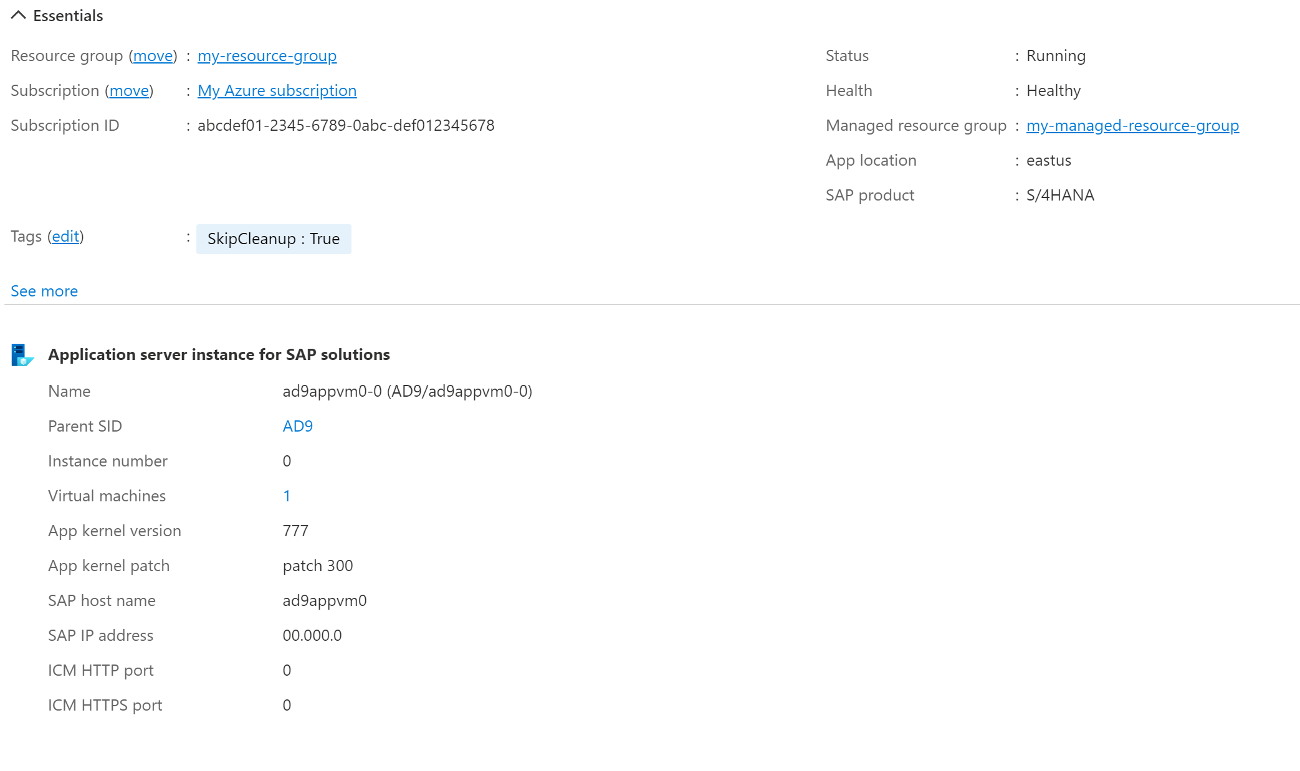Click the Virtual machines count link
The height and width of the screenshot is (771, 1300).
(287, 496)
